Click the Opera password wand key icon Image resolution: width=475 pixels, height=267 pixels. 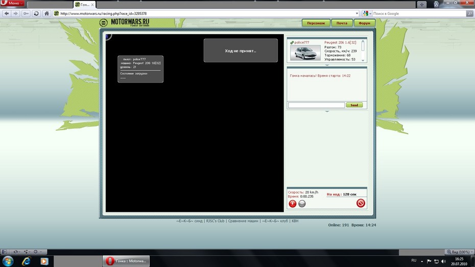pos(26,14)
